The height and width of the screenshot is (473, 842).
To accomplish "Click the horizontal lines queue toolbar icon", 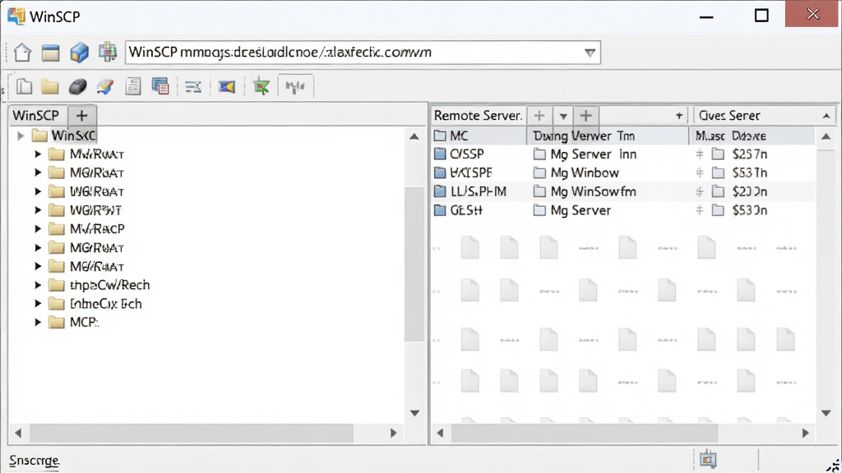I will click(192, 87).
